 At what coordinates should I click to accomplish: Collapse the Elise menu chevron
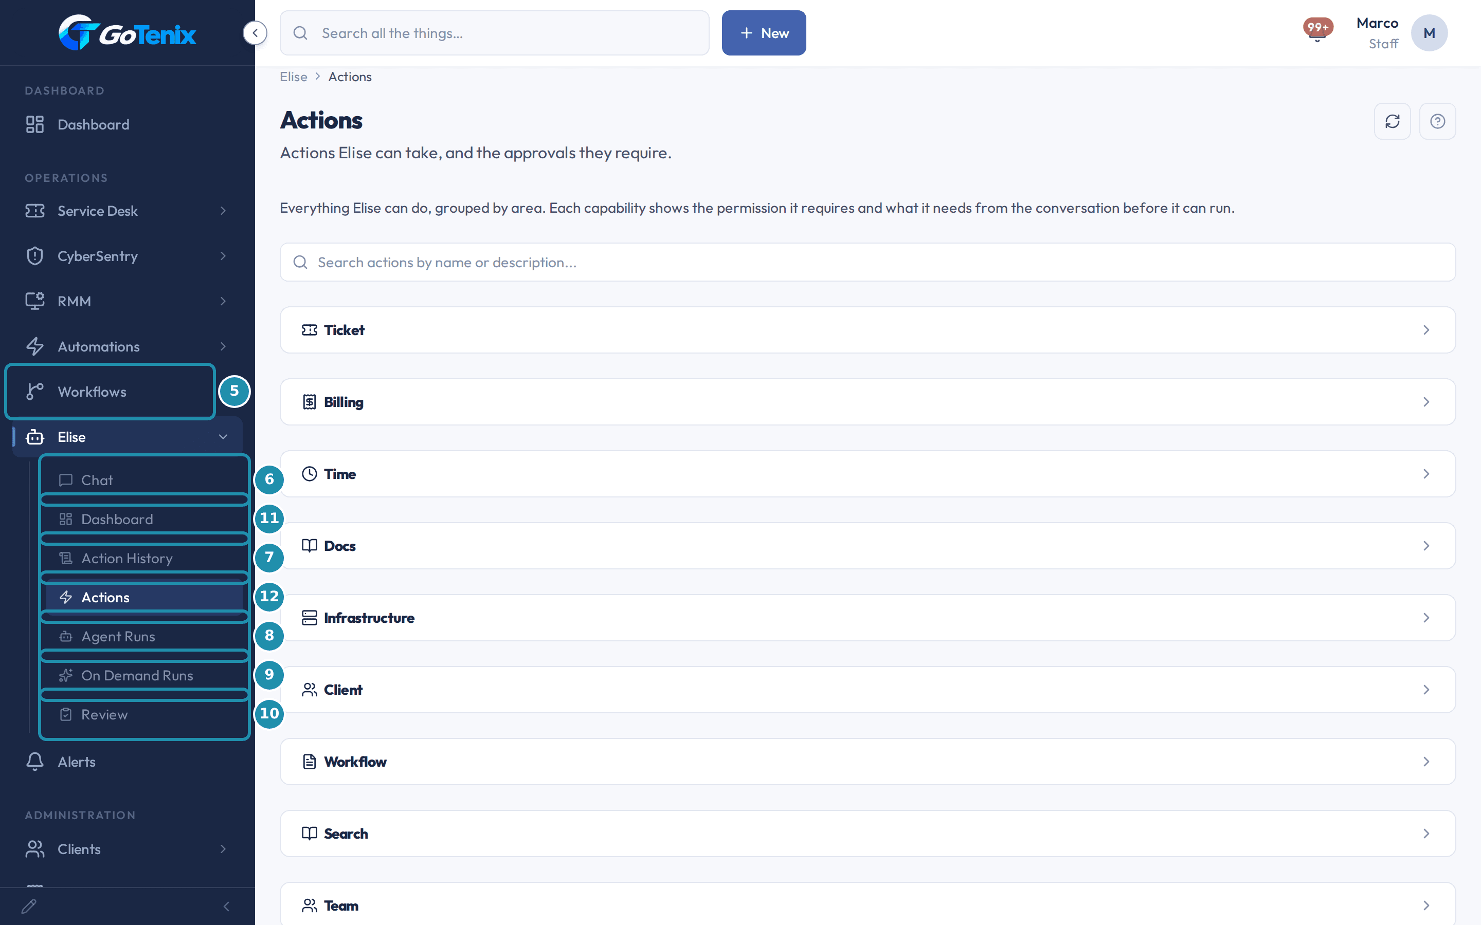[223, 437]
